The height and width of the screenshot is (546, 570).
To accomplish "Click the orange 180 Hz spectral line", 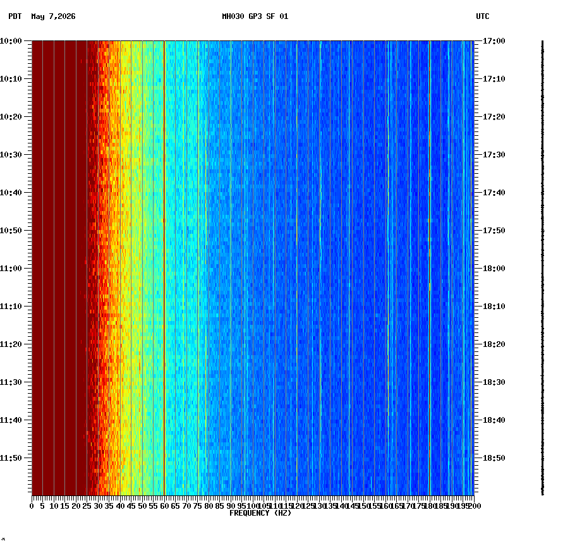I will (430, 268).
